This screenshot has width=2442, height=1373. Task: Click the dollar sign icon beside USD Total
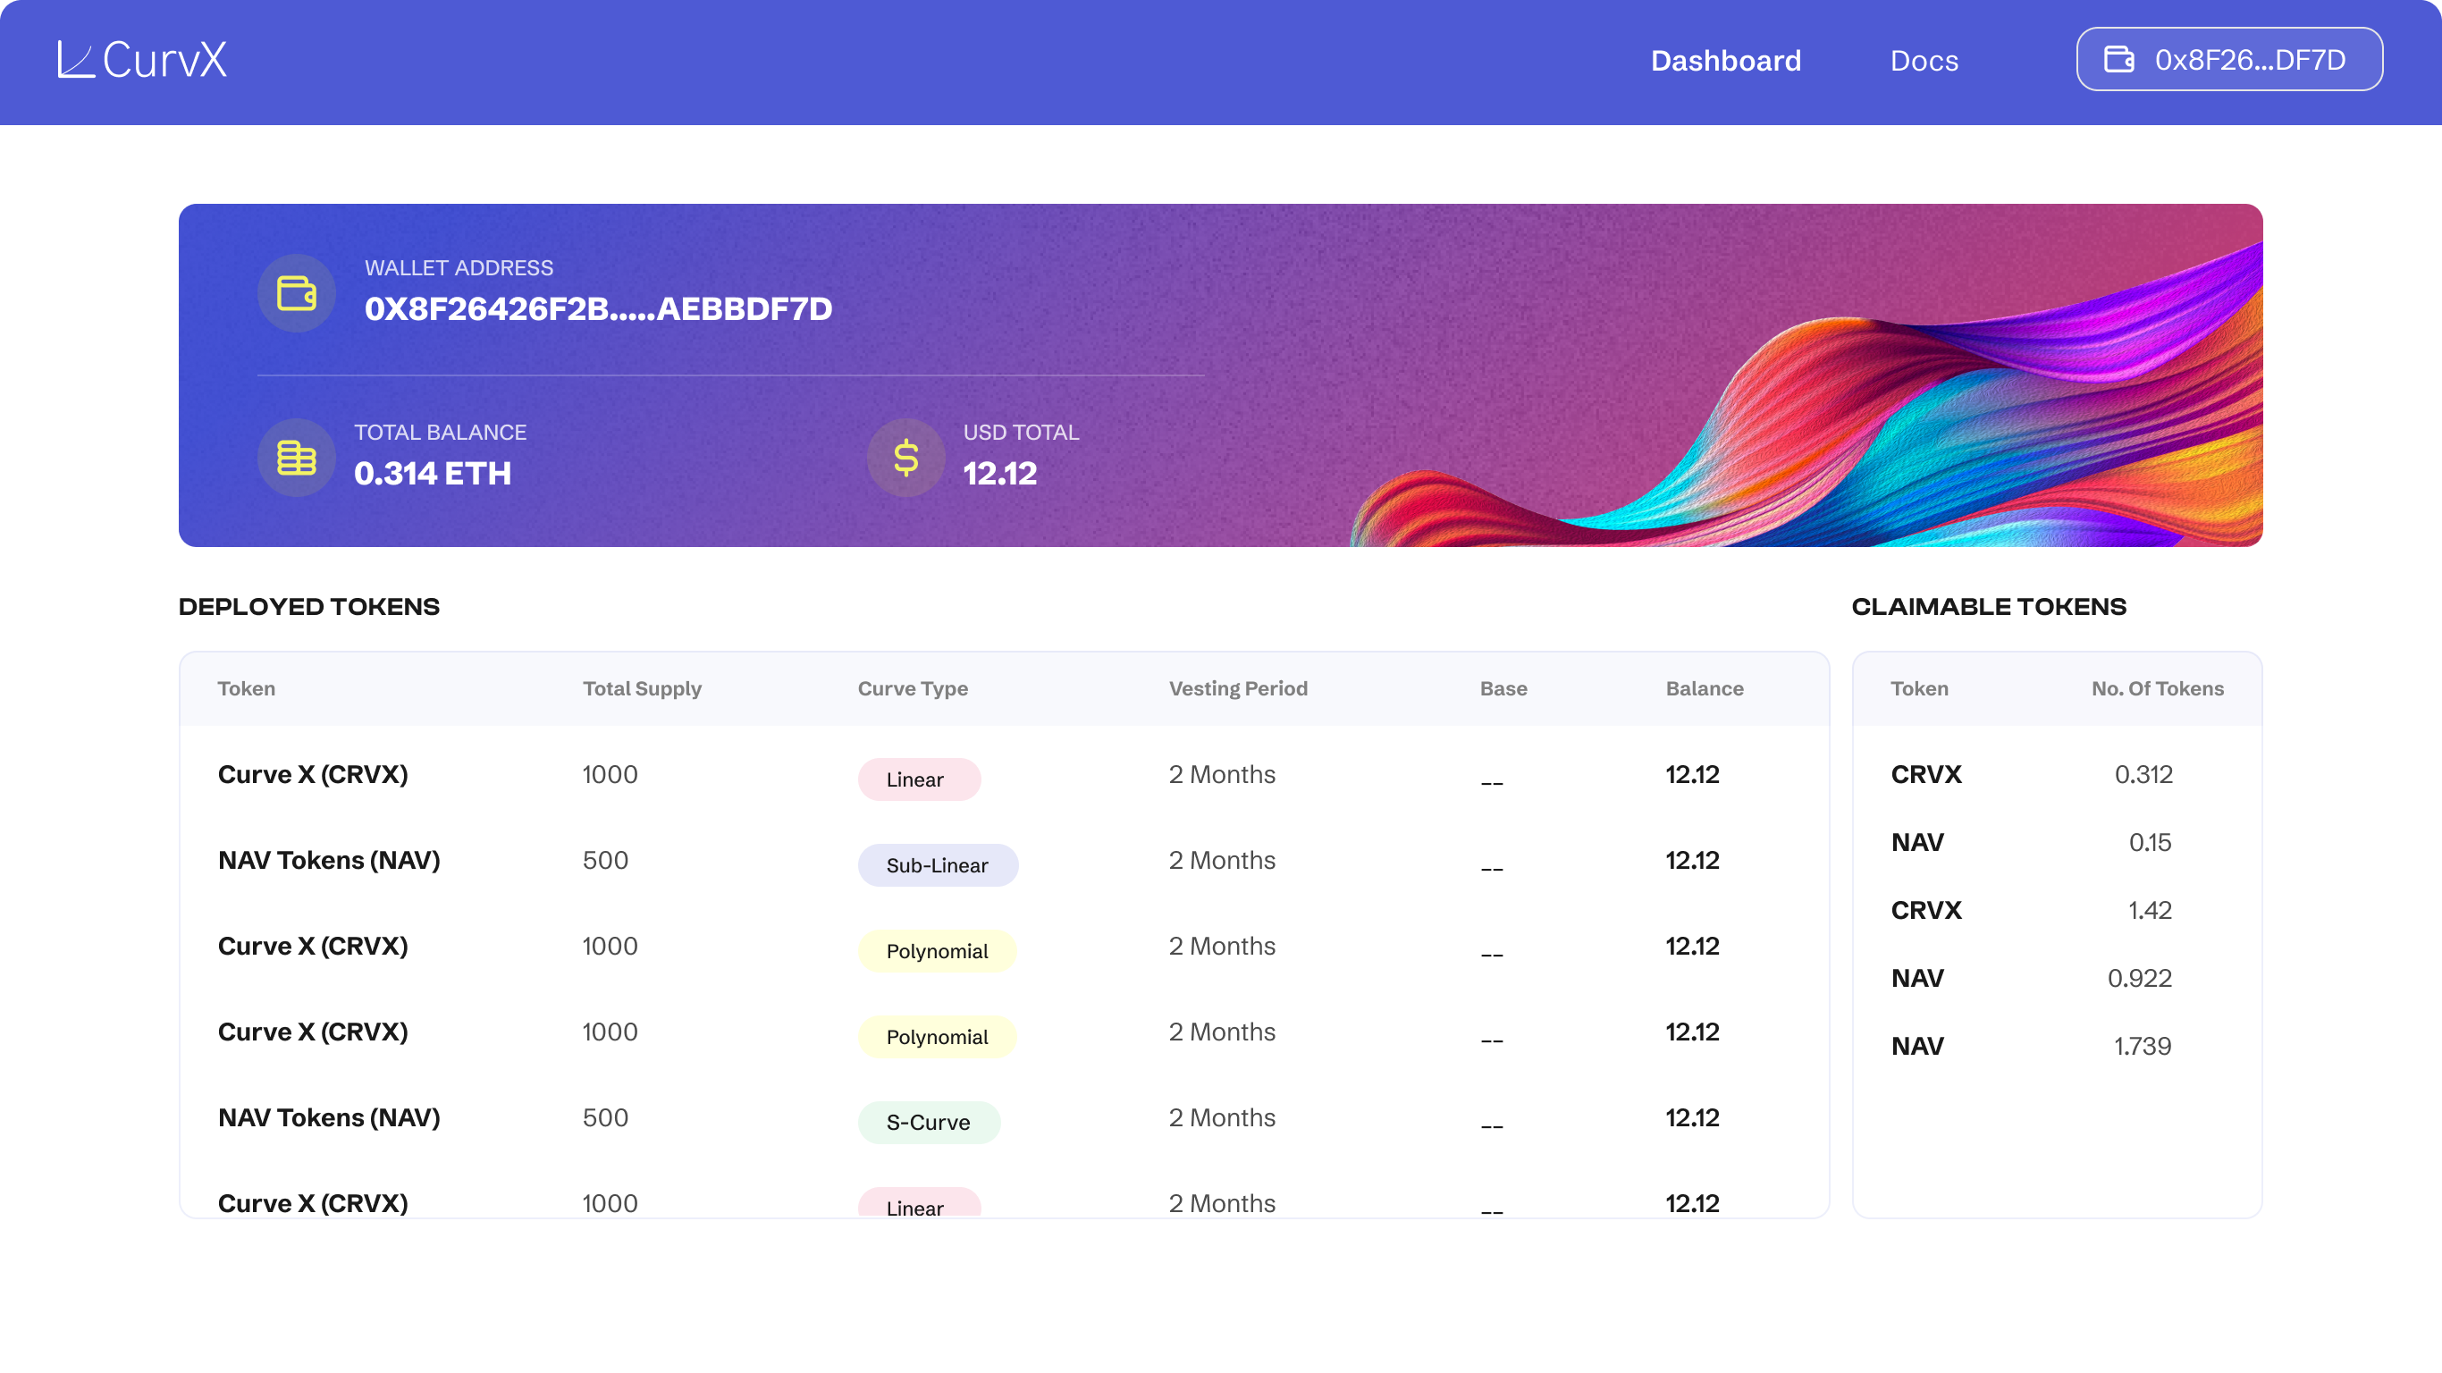point(905,458)
